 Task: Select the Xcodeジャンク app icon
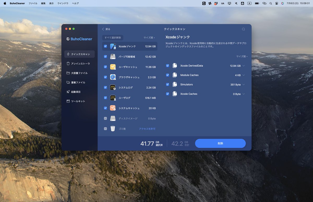coord(113,46)
